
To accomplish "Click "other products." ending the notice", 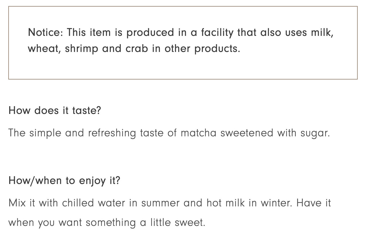I will click(202, 49).
